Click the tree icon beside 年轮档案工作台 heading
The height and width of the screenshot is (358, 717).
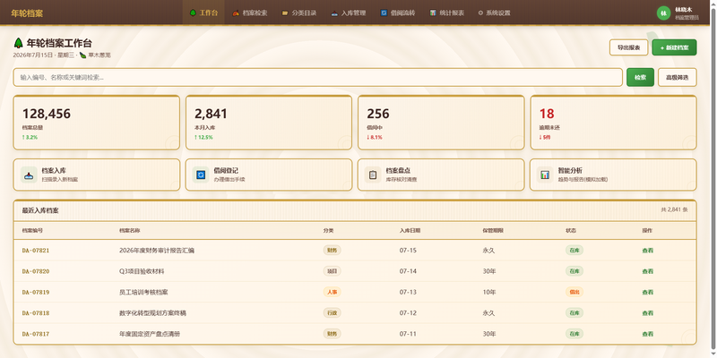pos(18,43)
